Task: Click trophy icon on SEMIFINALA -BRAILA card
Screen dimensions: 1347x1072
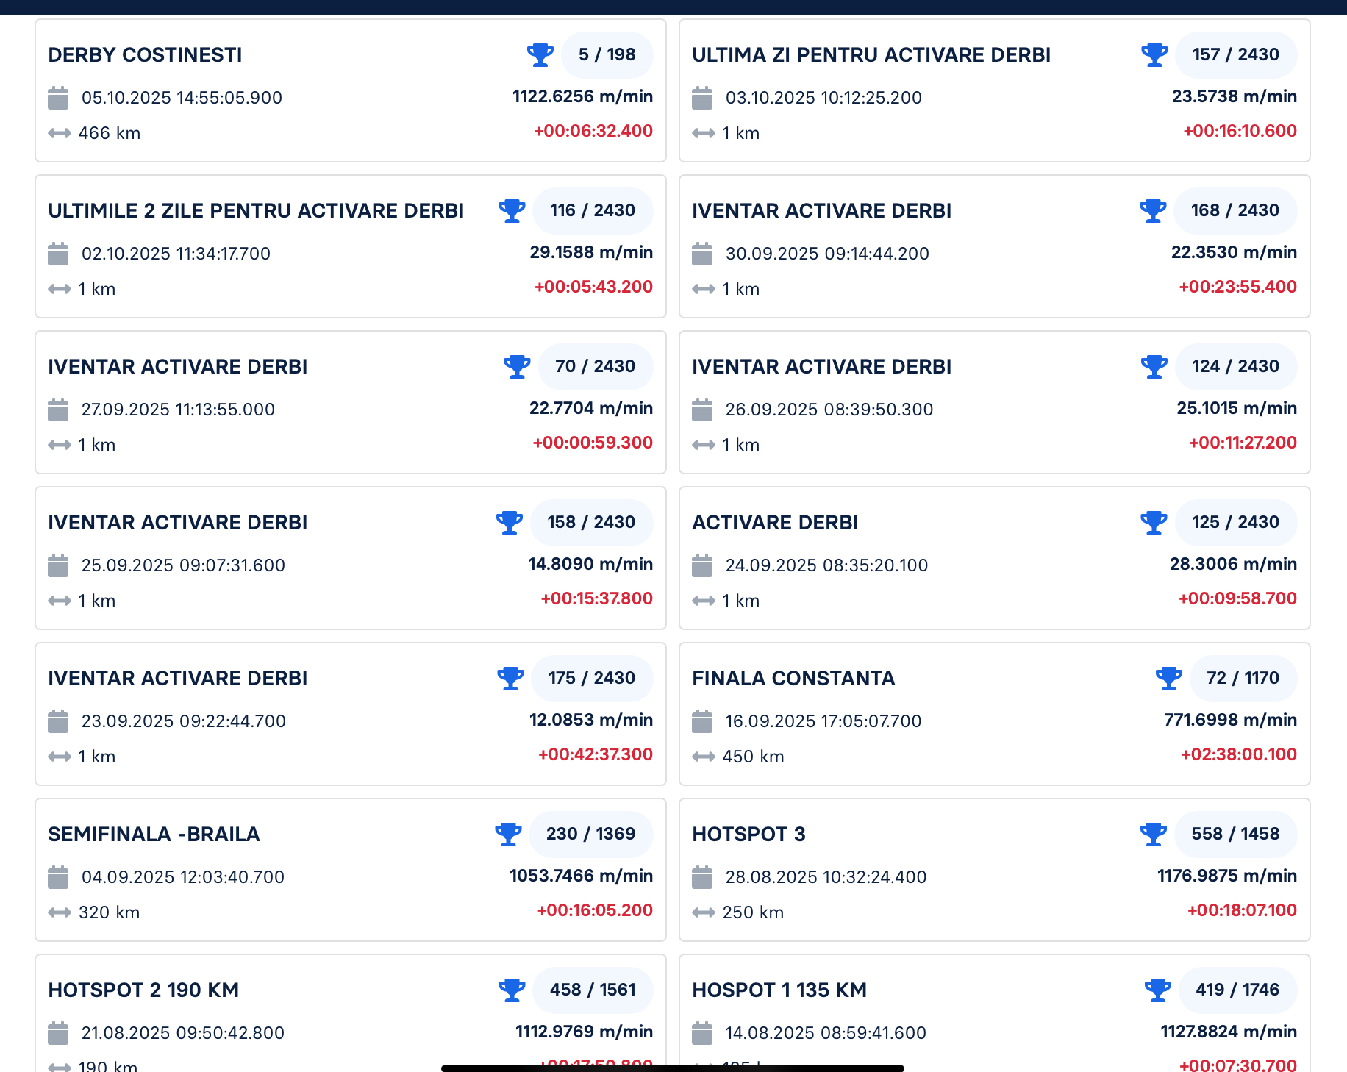Action: tap(508, 834)
